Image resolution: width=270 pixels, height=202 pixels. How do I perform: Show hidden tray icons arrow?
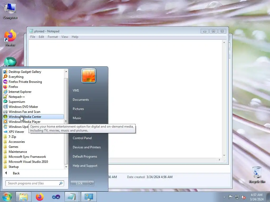click(224, 197)
